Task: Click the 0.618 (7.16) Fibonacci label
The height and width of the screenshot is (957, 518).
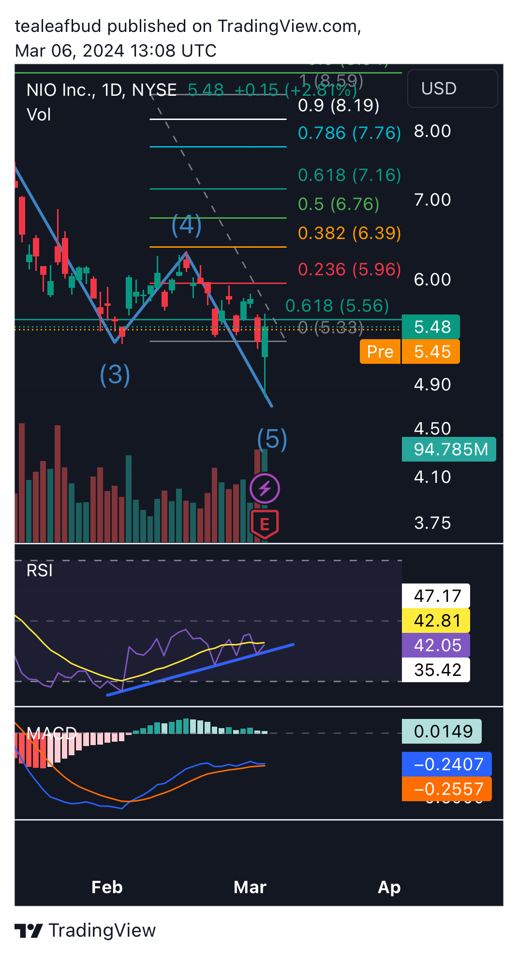Action: coord(349,175)
